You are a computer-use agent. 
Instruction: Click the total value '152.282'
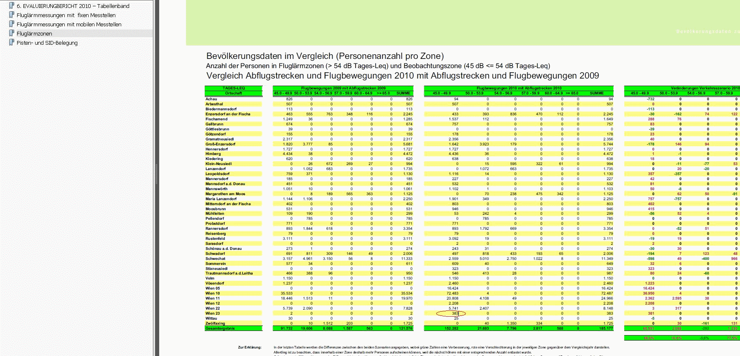pos(451,328)
